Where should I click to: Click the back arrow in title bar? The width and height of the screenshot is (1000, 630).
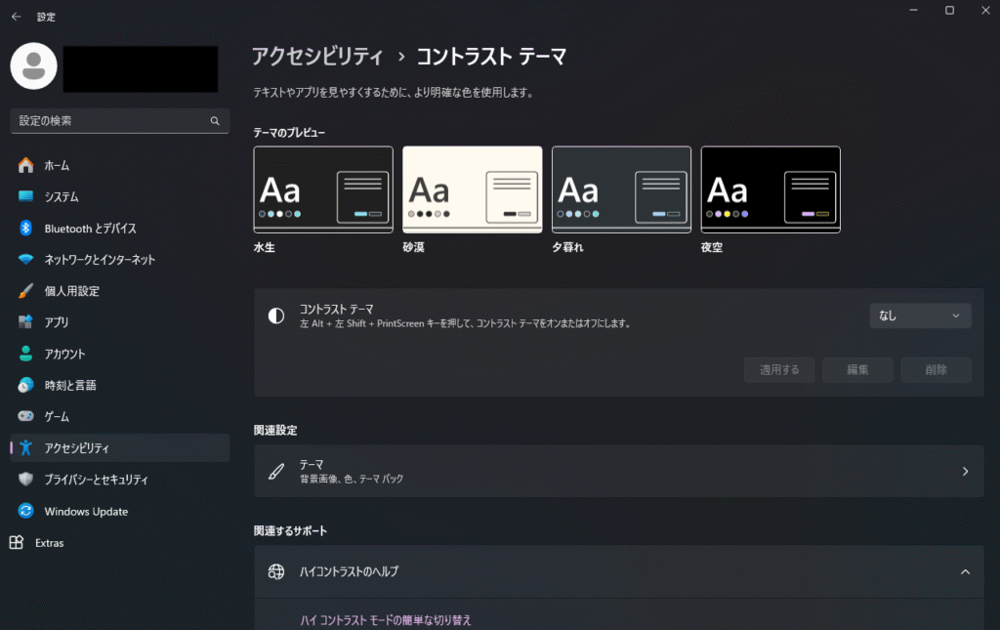(17, 17)
